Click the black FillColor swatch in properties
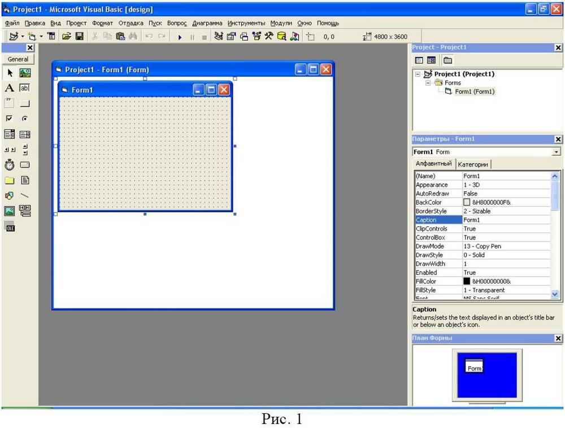This screenshot has height=428, width=565. (x=467, y=281)
